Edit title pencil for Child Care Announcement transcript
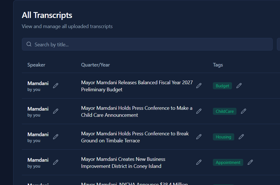This screenshot has width=280, height=185. pyautogui.click(x=199, y=111)
